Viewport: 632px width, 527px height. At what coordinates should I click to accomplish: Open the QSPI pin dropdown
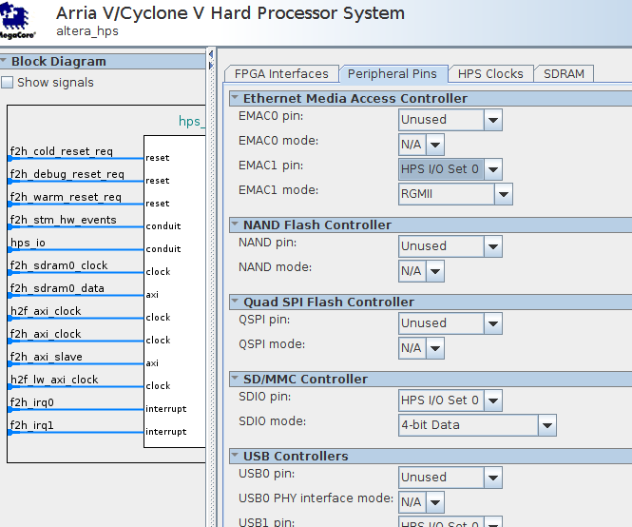(450, 323)
